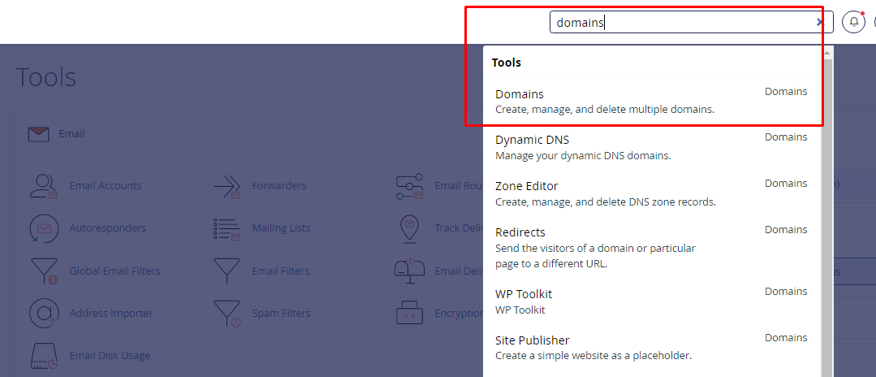Open the Zone Editor search result
Viewport: 876px width, 377px height.
[651, 193]
